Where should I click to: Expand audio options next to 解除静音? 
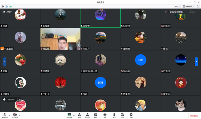pyautogui.click(x=9, y=116)
